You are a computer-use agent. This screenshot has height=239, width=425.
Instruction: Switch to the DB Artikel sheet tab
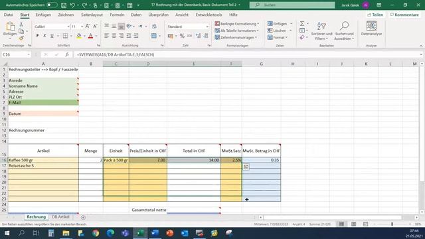point(60,217)
